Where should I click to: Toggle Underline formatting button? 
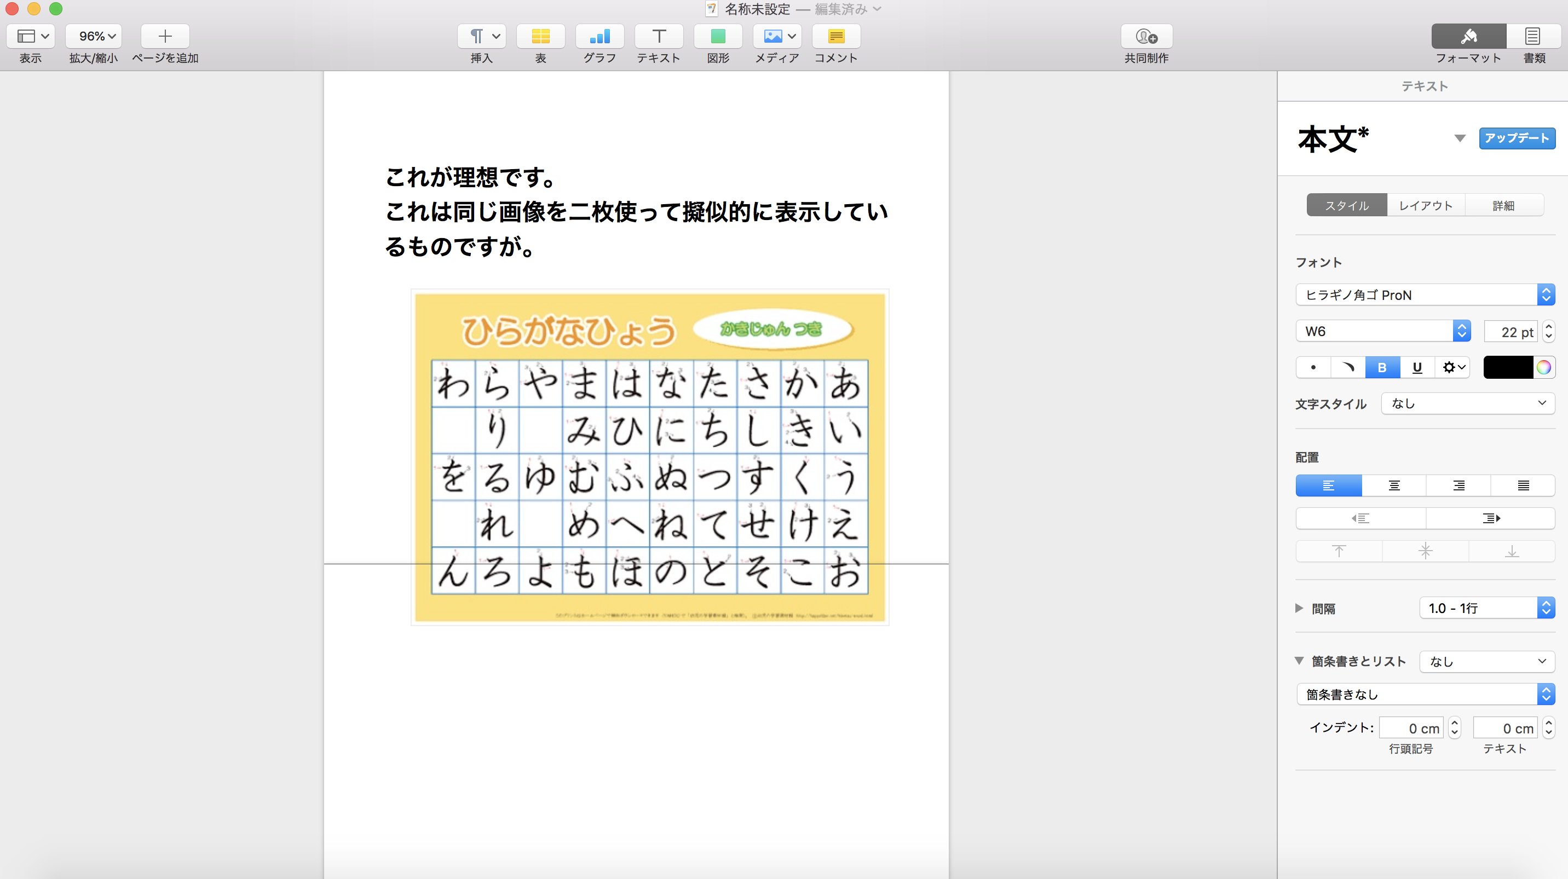point(1417,367)
